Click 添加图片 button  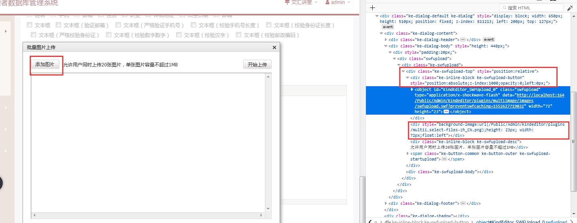[x=45, y=64]
